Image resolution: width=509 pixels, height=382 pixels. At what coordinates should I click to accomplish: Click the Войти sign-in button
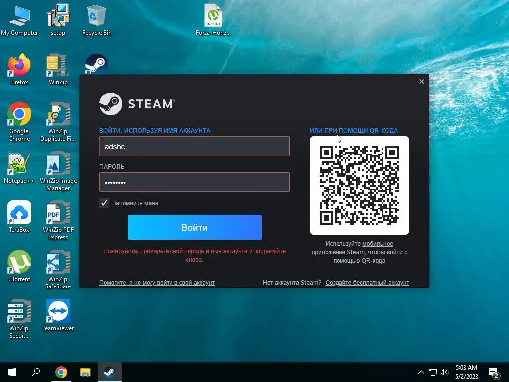[x=195, y=227]
